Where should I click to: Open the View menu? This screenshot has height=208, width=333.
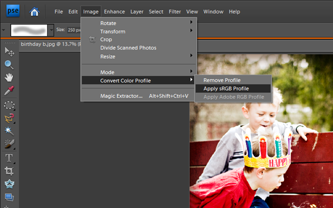click(x=192, y=11)
